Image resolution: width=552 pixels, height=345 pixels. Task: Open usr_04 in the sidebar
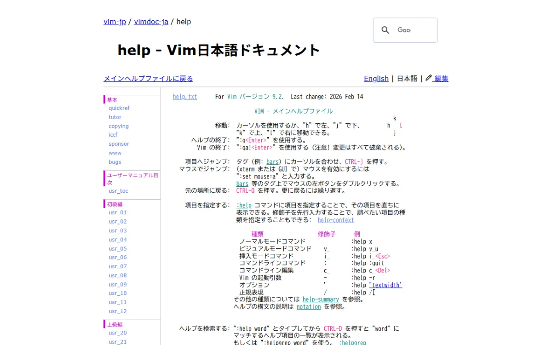click(x=118, y=240)
